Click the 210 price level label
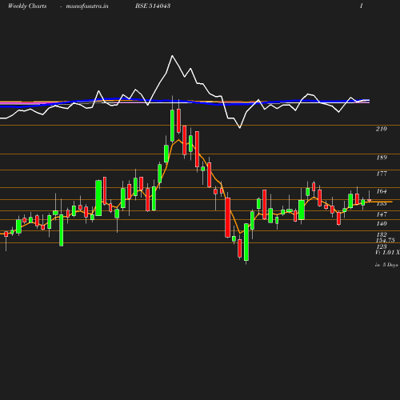The height and width of the screenshot is (400, 400). coord(382,129)
